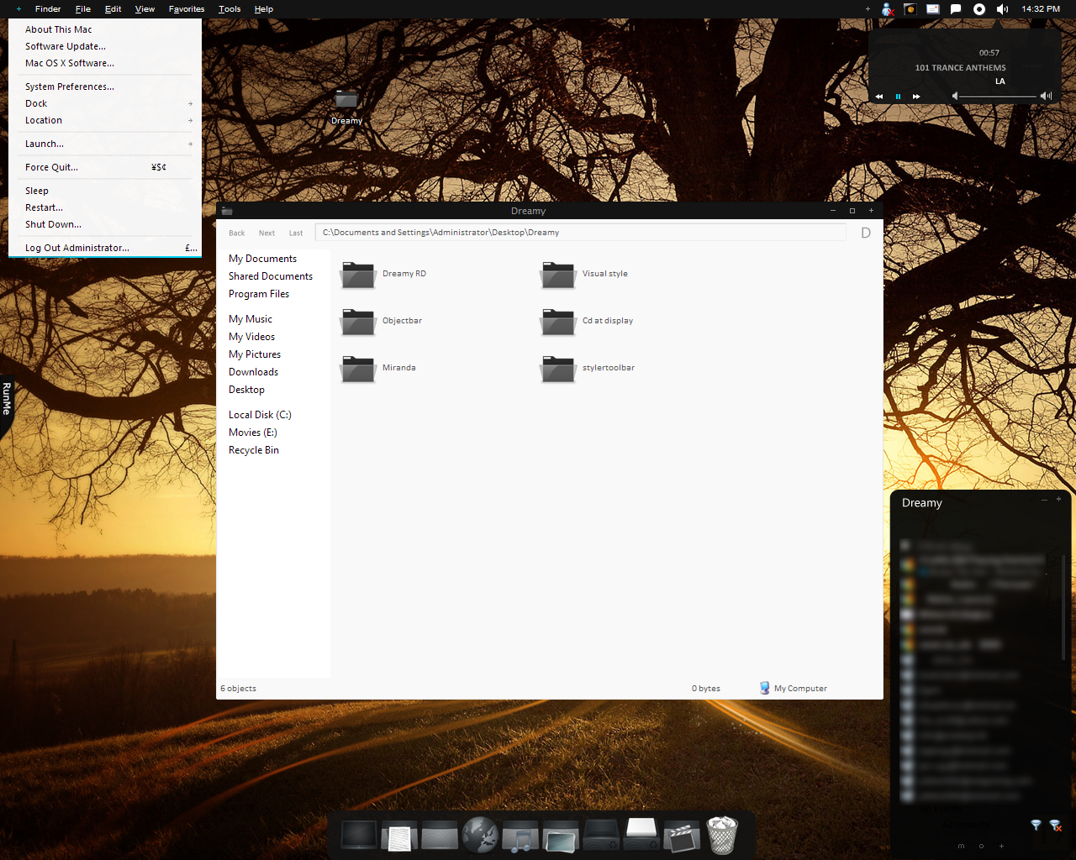The image size is (1076, 860).
Task: Pause the music player track
Action: 898,97
